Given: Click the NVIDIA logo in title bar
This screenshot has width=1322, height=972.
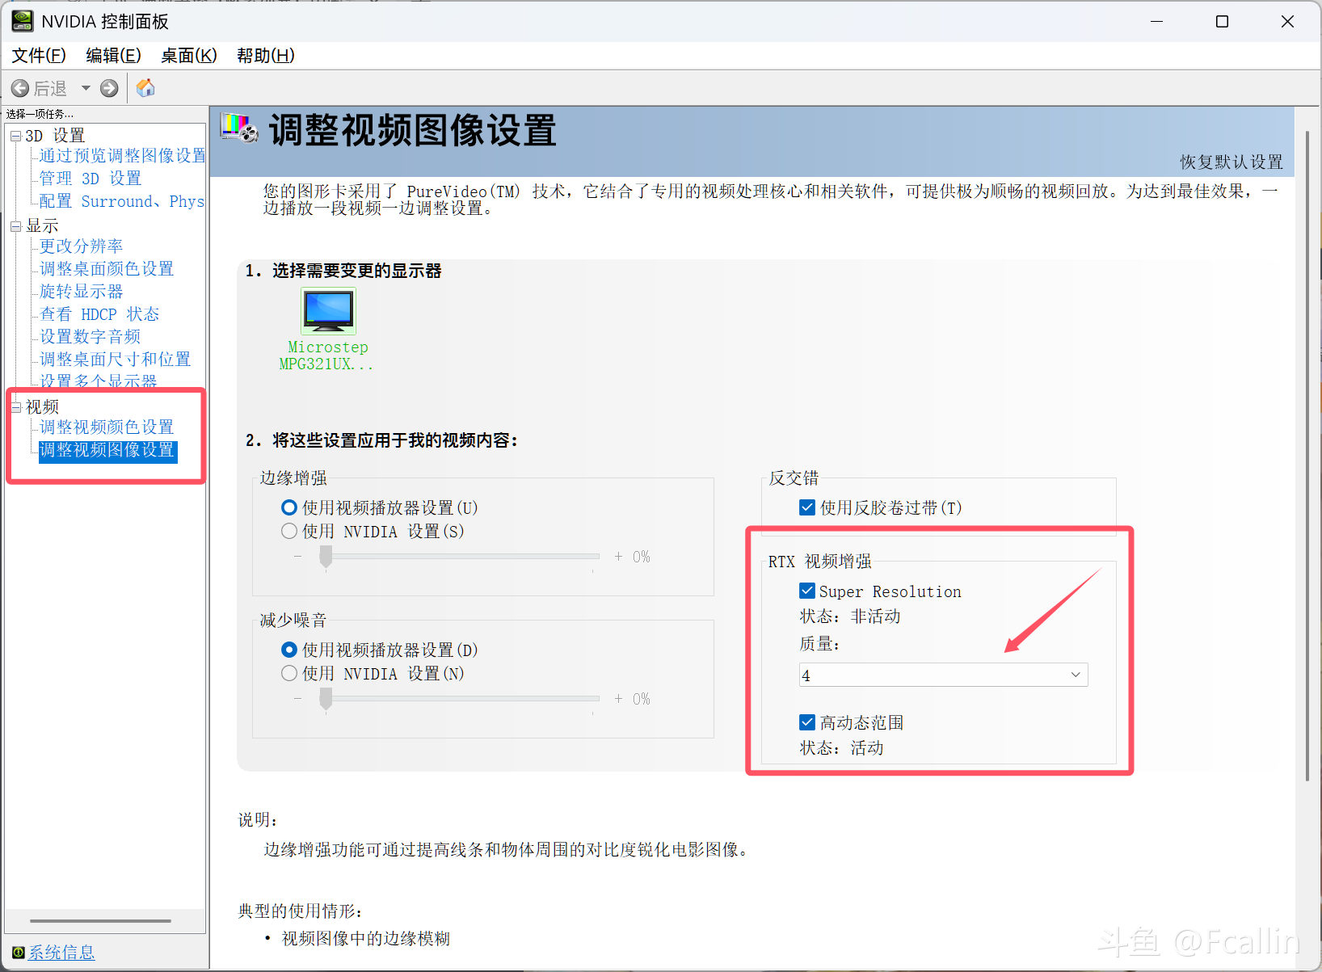Looking at the screenshot, I should pyautogui.click(x=23, y=21).
